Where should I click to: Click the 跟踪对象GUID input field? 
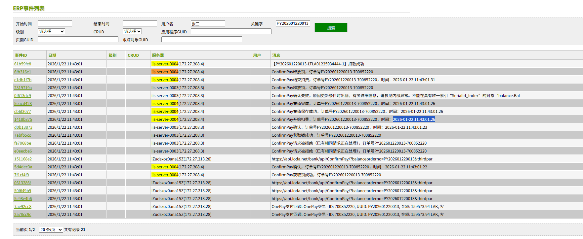point(201,39)
